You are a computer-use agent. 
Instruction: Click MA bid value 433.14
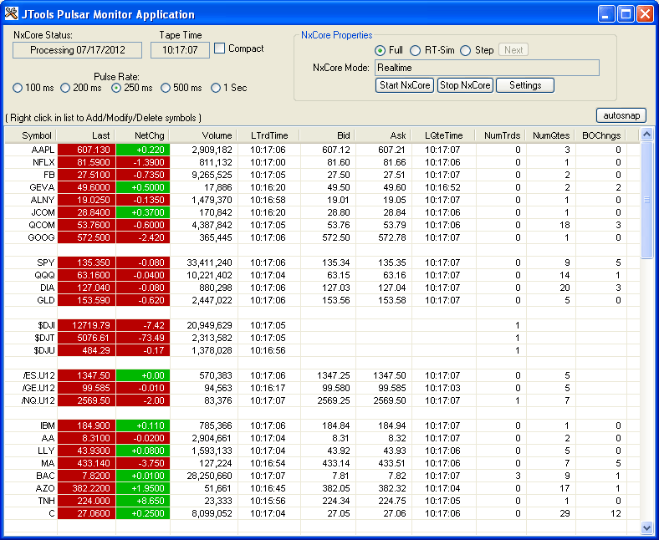328,463
